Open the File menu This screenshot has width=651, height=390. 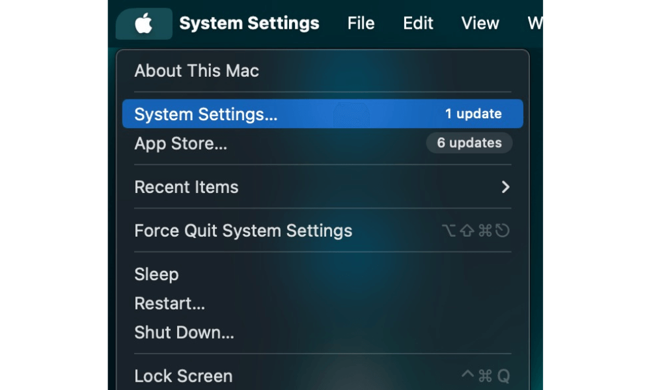tap(361, 23)
